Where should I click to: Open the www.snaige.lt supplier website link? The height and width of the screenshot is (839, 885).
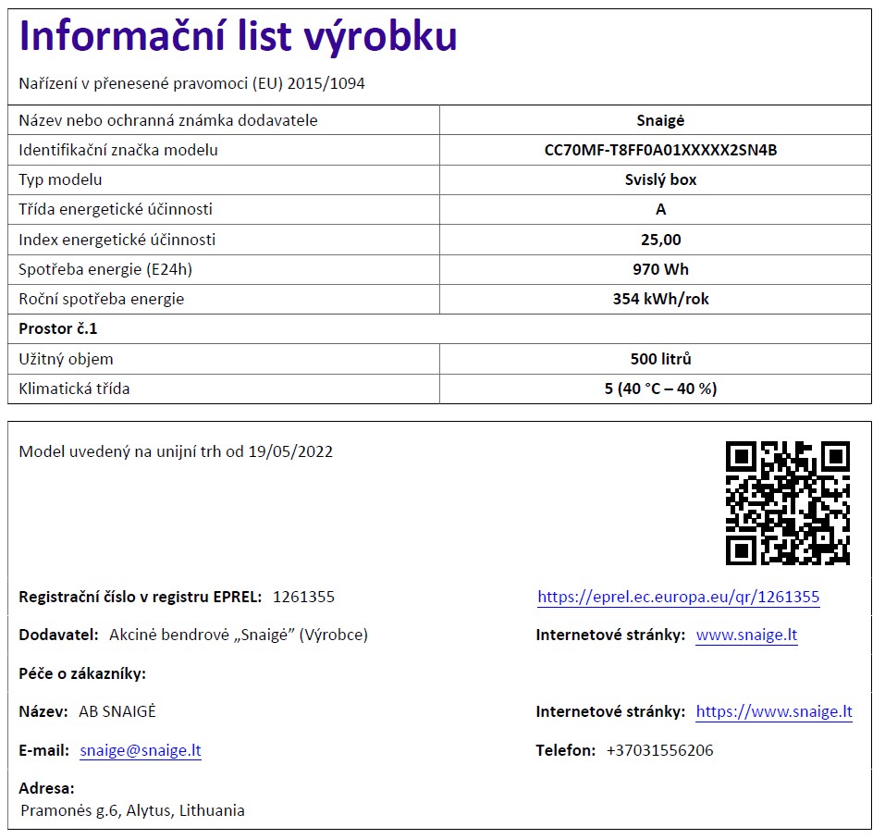[746, 635]
